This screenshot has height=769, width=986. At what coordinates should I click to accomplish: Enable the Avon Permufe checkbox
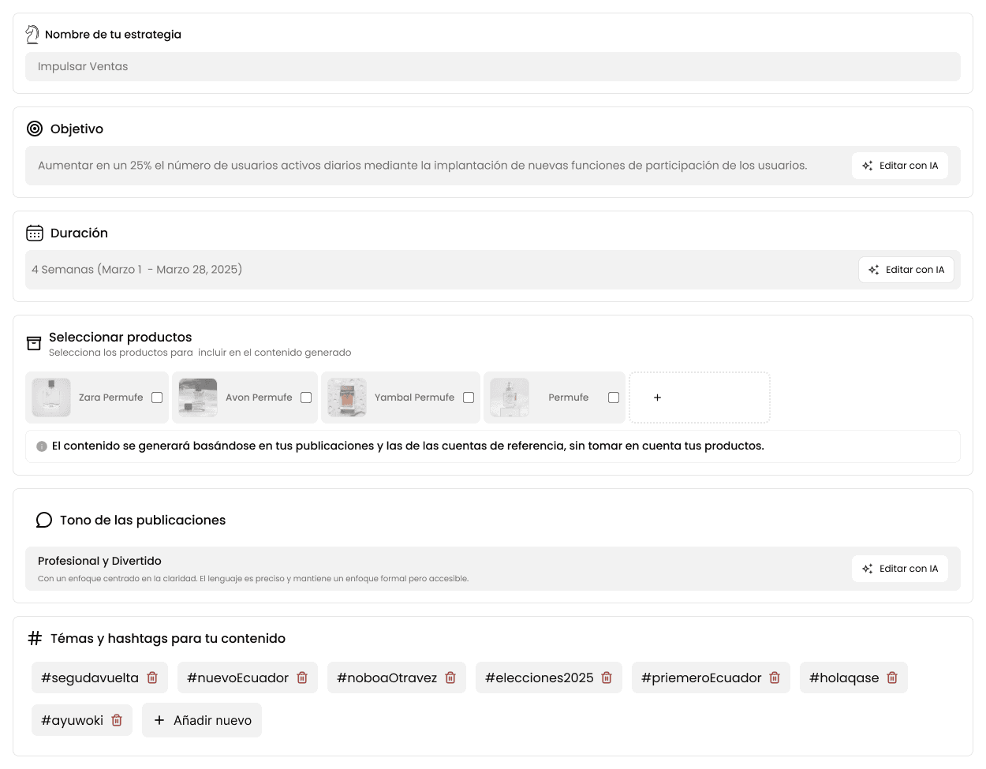tap(305, 398)
